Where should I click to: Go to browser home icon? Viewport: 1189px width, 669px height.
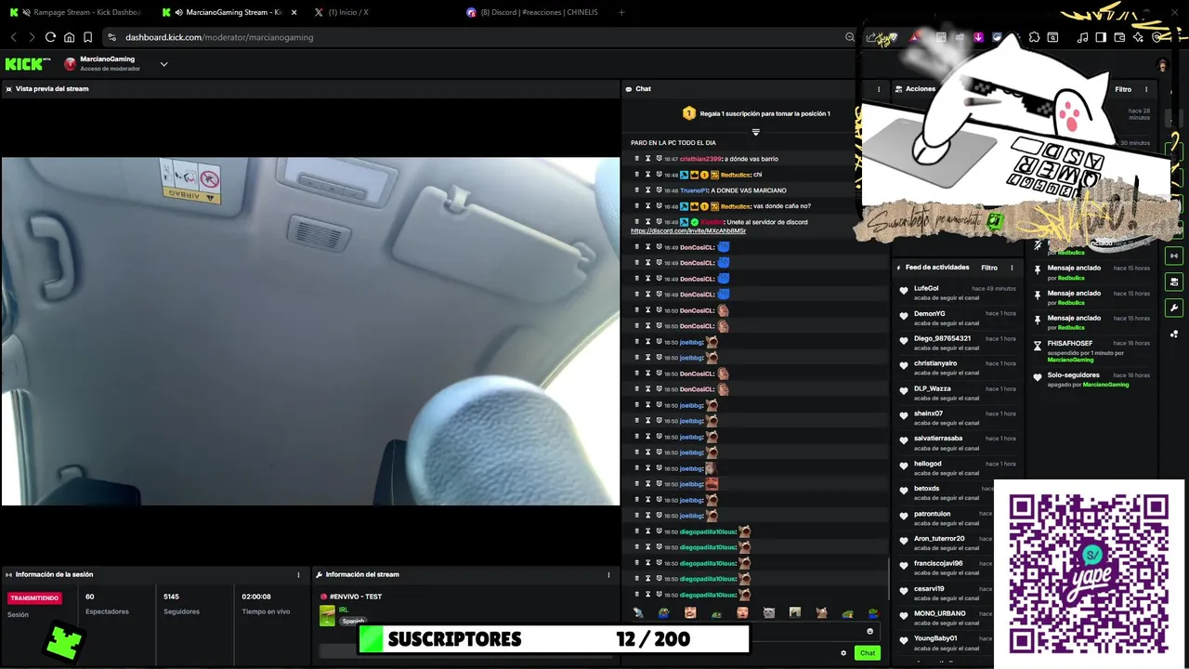pos(69,37)
